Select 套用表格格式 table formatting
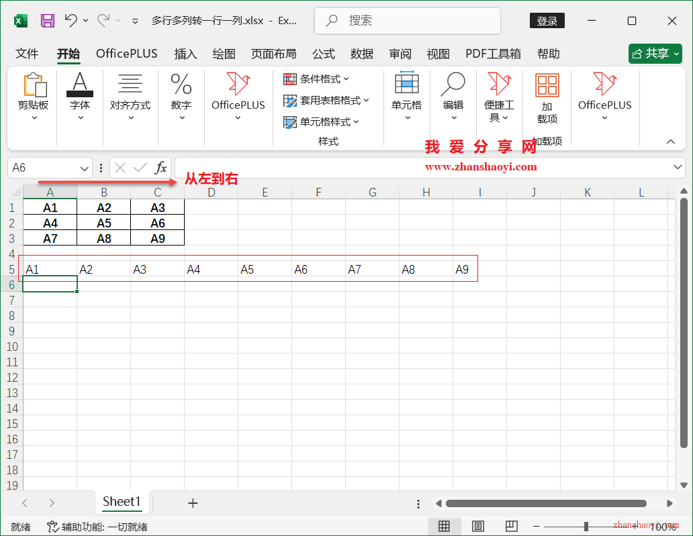The width and height of the screenshot is (693, 536). pos(327,101)
